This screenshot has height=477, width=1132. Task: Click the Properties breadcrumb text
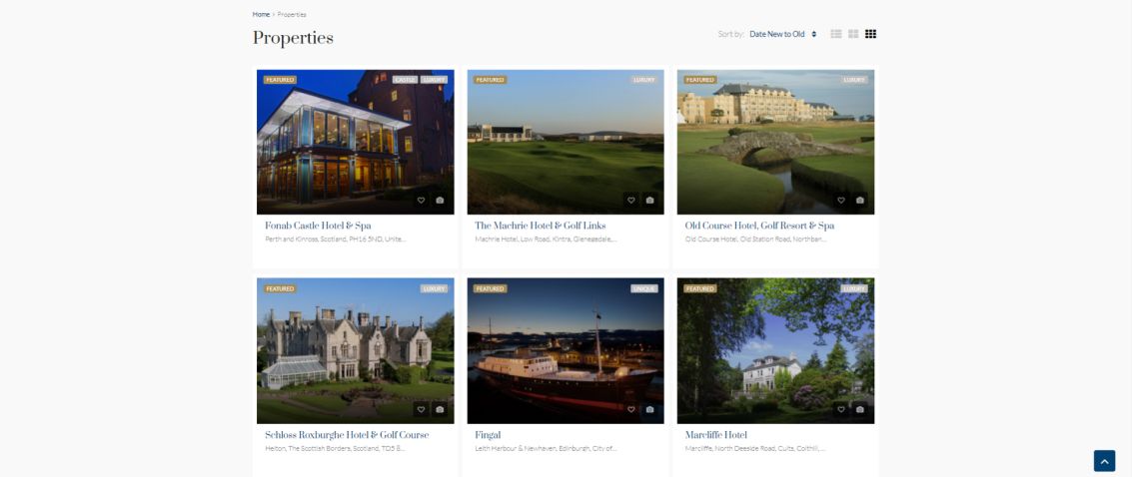[292, 14]
